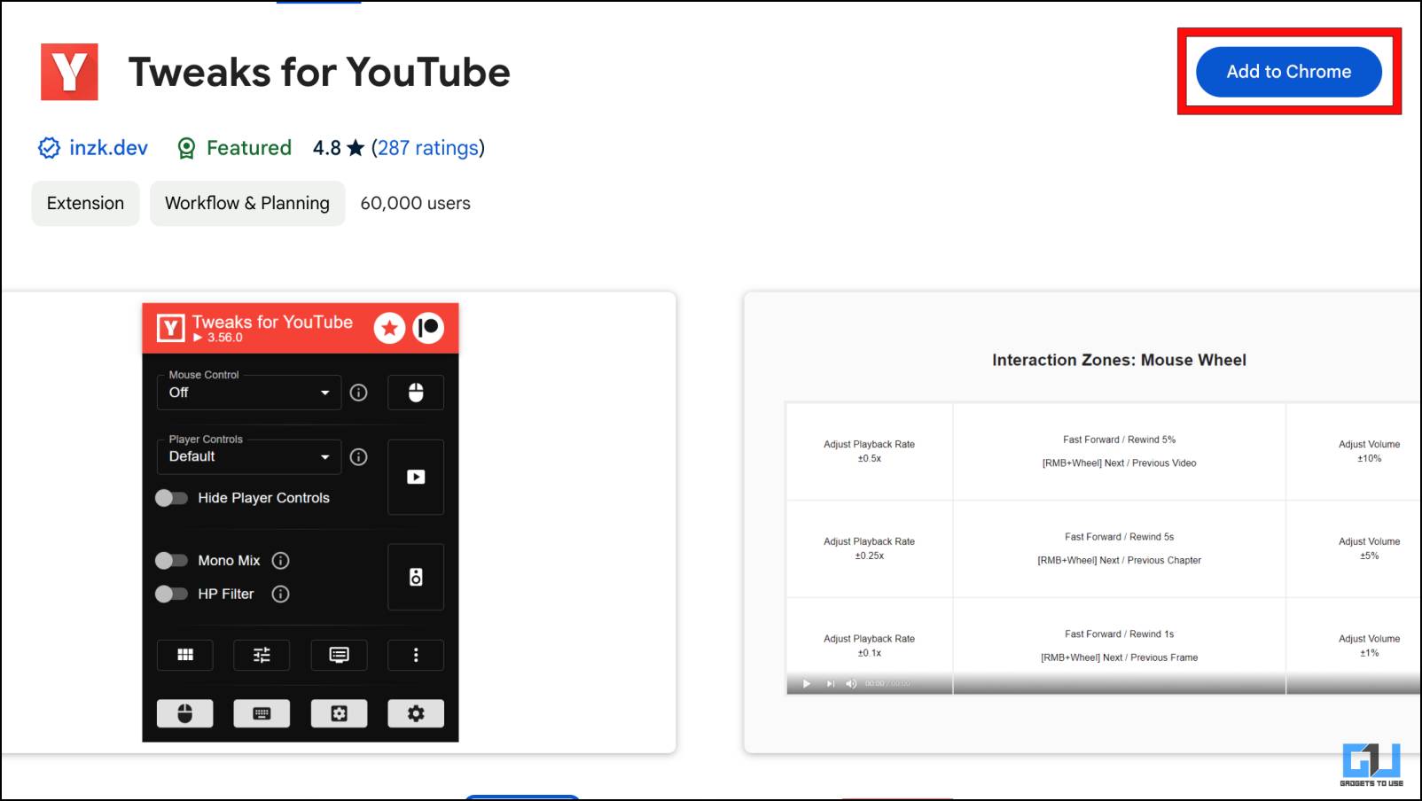Click the grid view icon button
Image resolution: width=1422 pixels, height=801 pixels.
click(184, 655)
